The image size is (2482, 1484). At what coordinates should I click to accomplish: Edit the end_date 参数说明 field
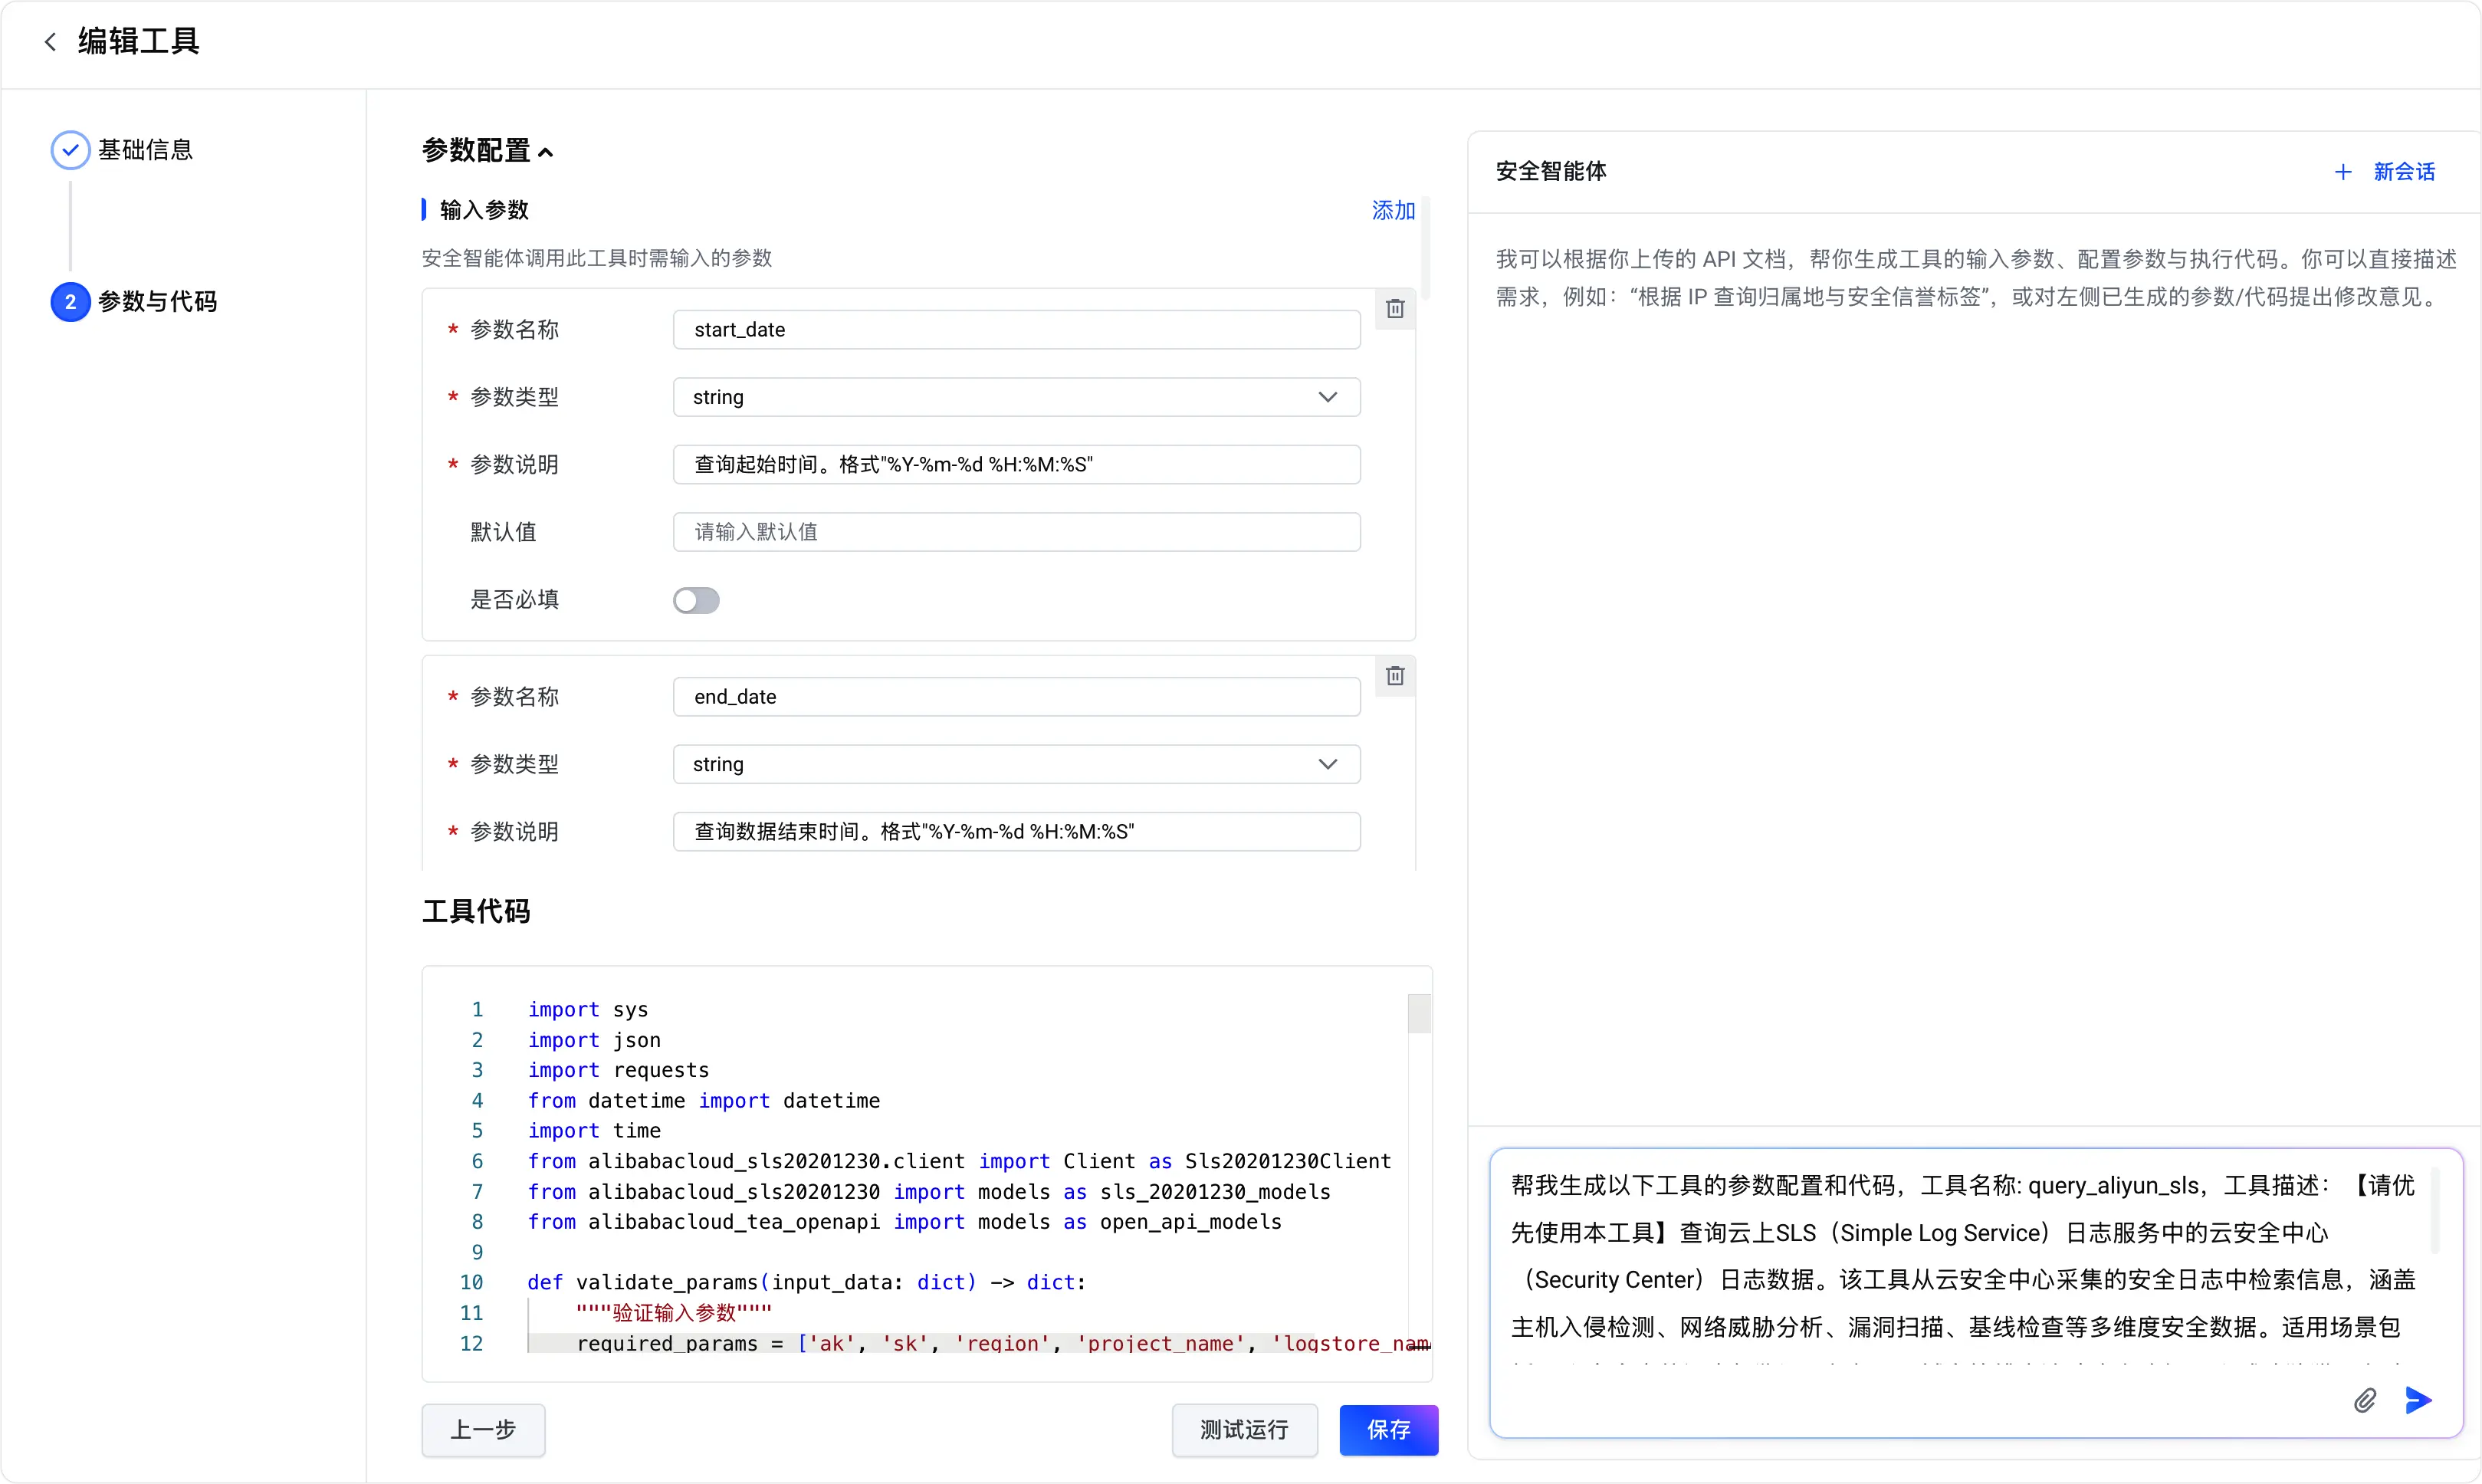(1016, 832)
